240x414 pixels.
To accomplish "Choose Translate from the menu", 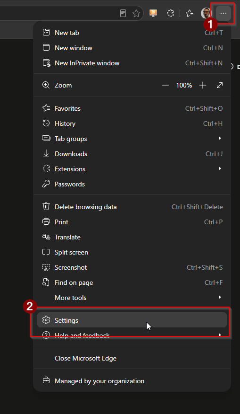I will [132, 237].
